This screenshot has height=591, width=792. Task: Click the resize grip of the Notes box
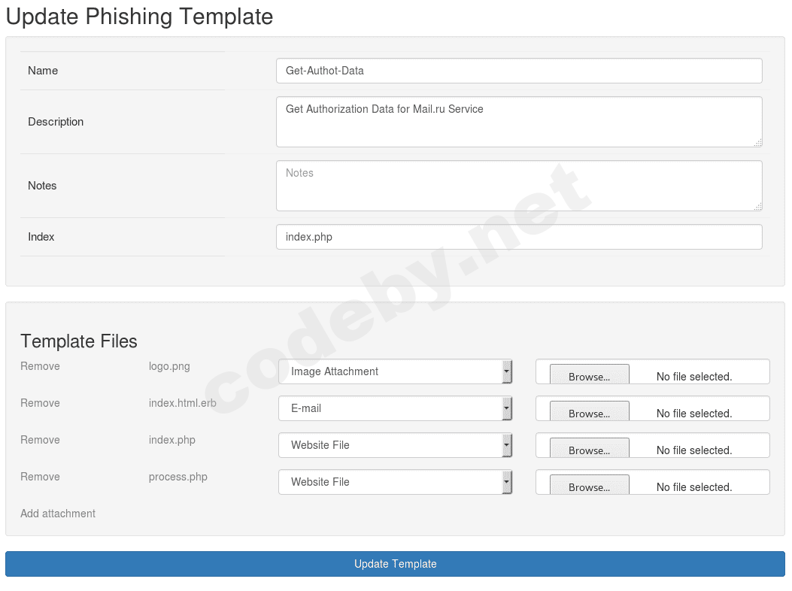coord(757,207)
